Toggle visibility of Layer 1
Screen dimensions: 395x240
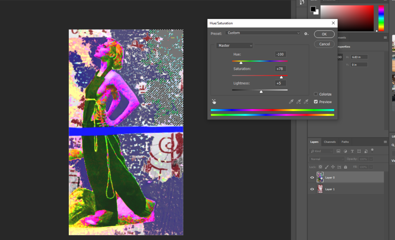(312, 189)
